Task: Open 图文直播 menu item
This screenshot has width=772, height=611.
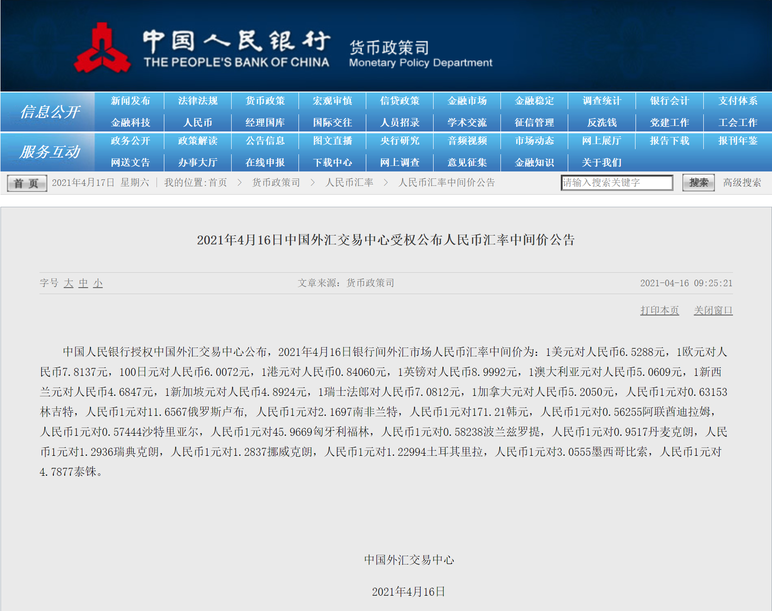Action: point(332,141)
